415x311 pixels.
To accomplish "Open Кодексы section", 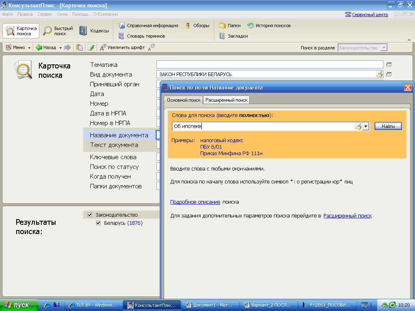I will [94, 31].
